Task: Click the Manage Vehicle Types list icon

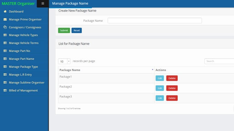Action: click(x=5, y=35)
